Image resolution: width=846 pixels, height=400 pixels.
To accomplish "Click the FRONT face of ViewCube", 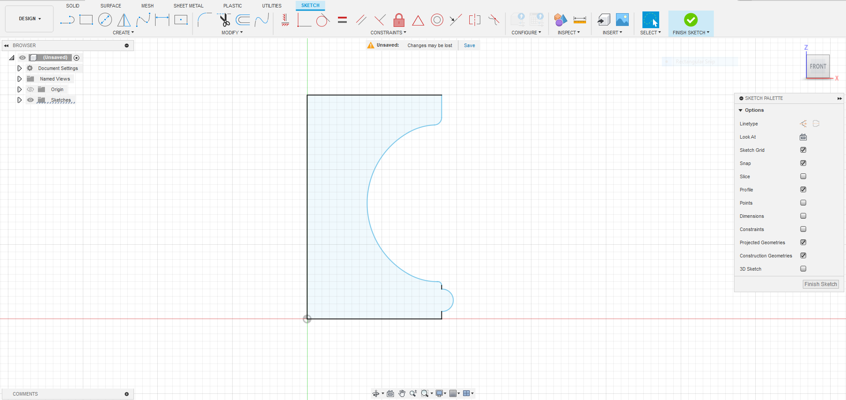I will [x=818, y=66].
